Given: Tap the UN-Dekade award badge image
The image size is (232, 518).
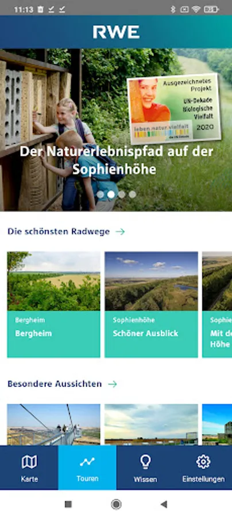Looking at the screenshot, I should (x=174, y=109).
